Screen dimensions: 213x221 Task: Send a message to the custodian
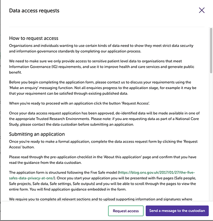[x=177, y=211]
